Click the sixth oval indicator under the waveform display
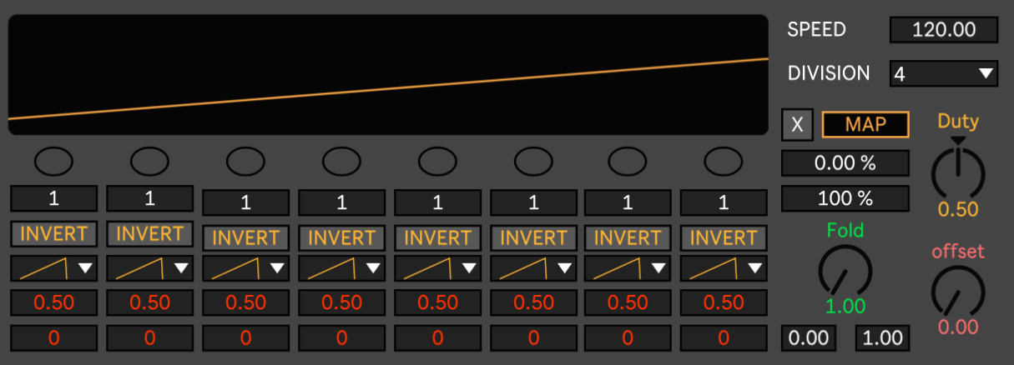 pyautogui.click(x=533, y=161)
